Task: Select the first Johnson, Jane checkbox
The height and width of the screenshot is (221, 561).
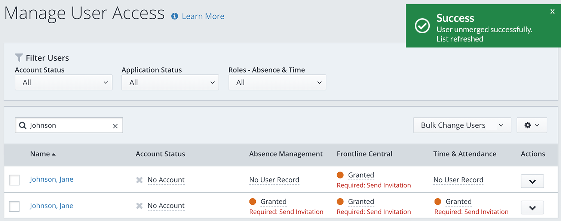Action: [x=14, y=180]
